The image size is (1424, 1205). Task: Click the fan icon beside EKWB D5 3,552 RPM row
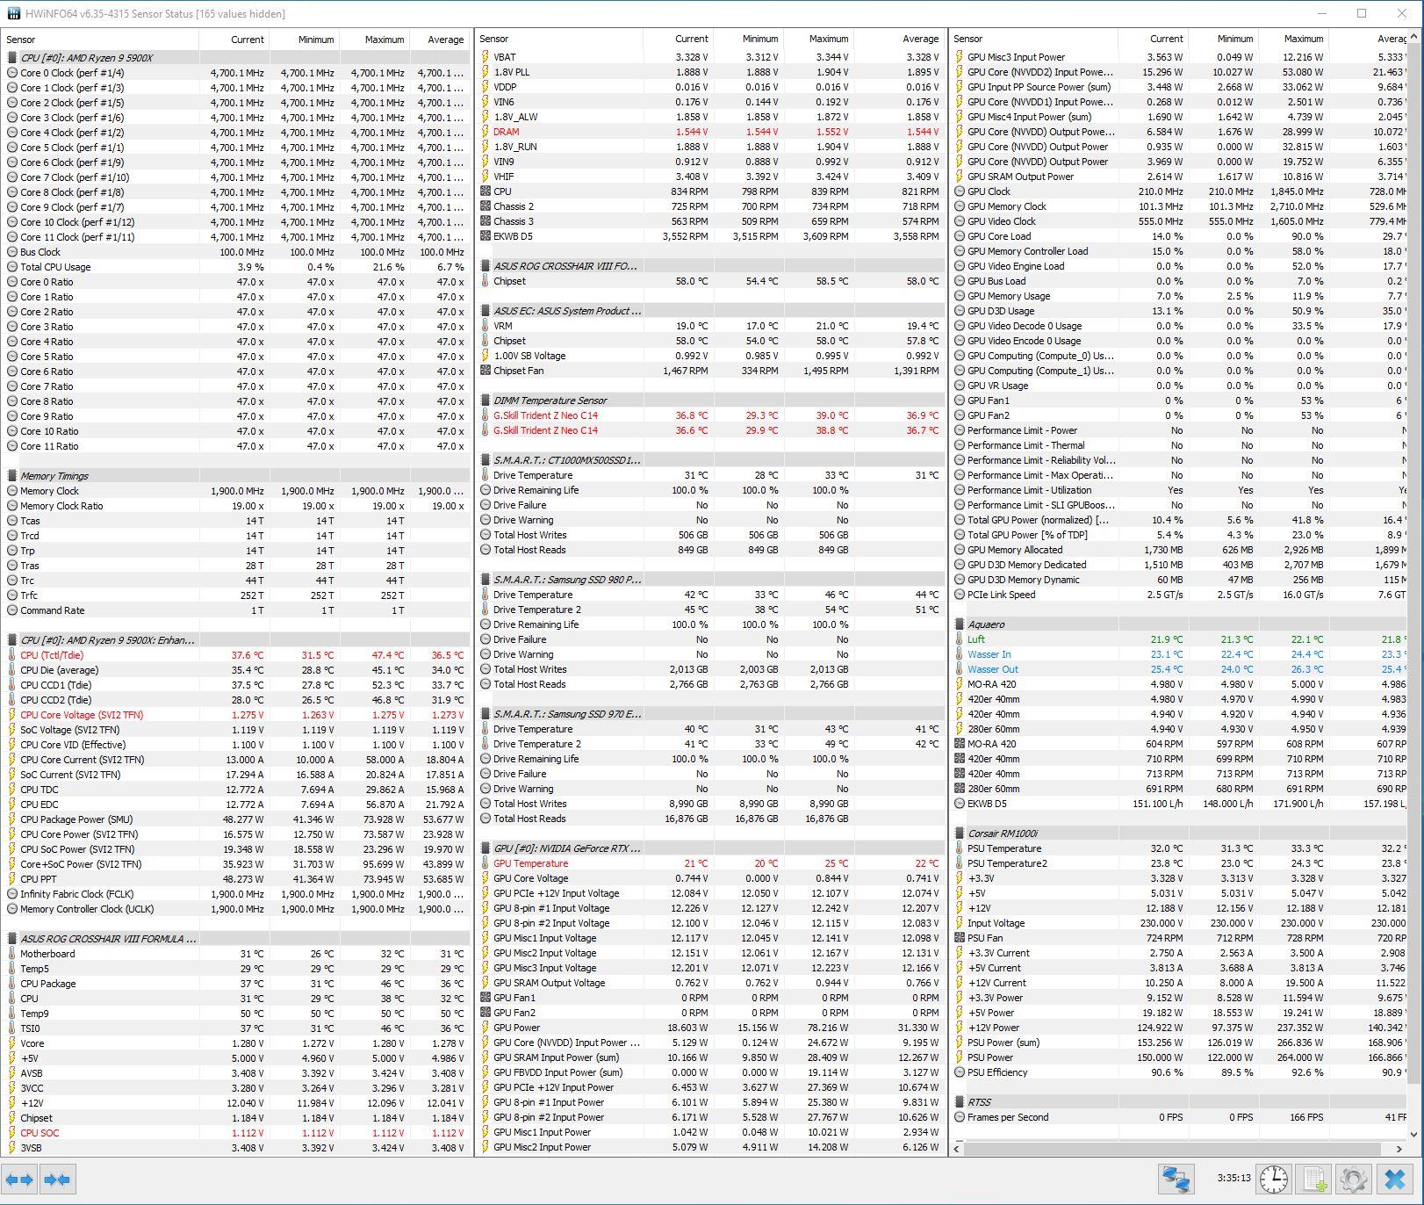pos(485,236)
